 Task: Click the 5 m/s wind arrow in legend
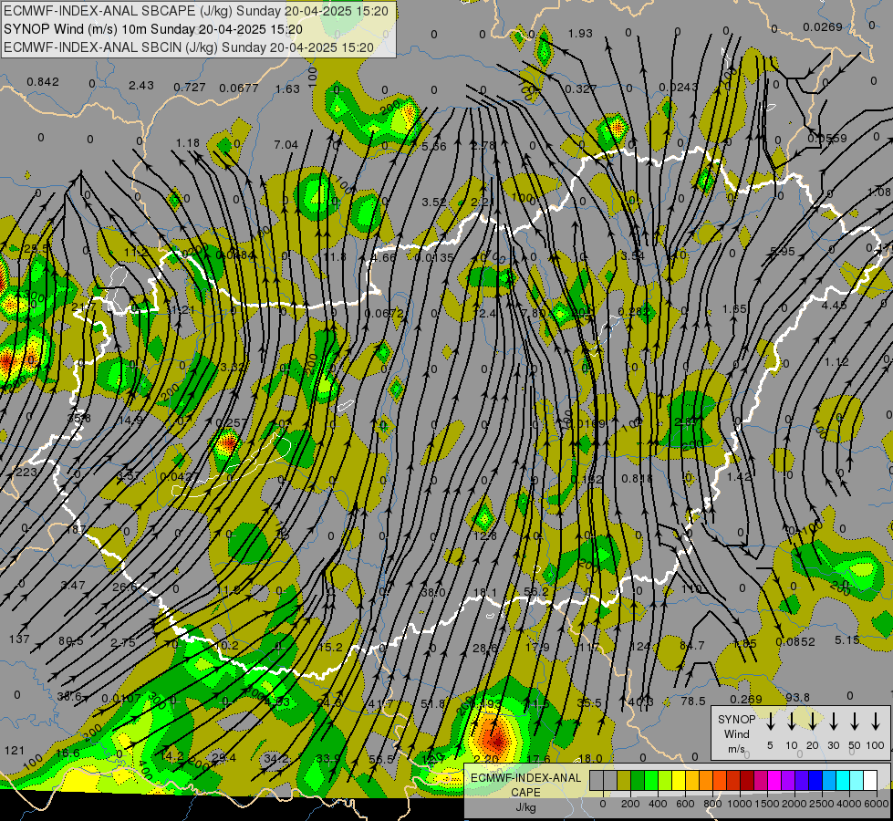click(x=770, y=722)
